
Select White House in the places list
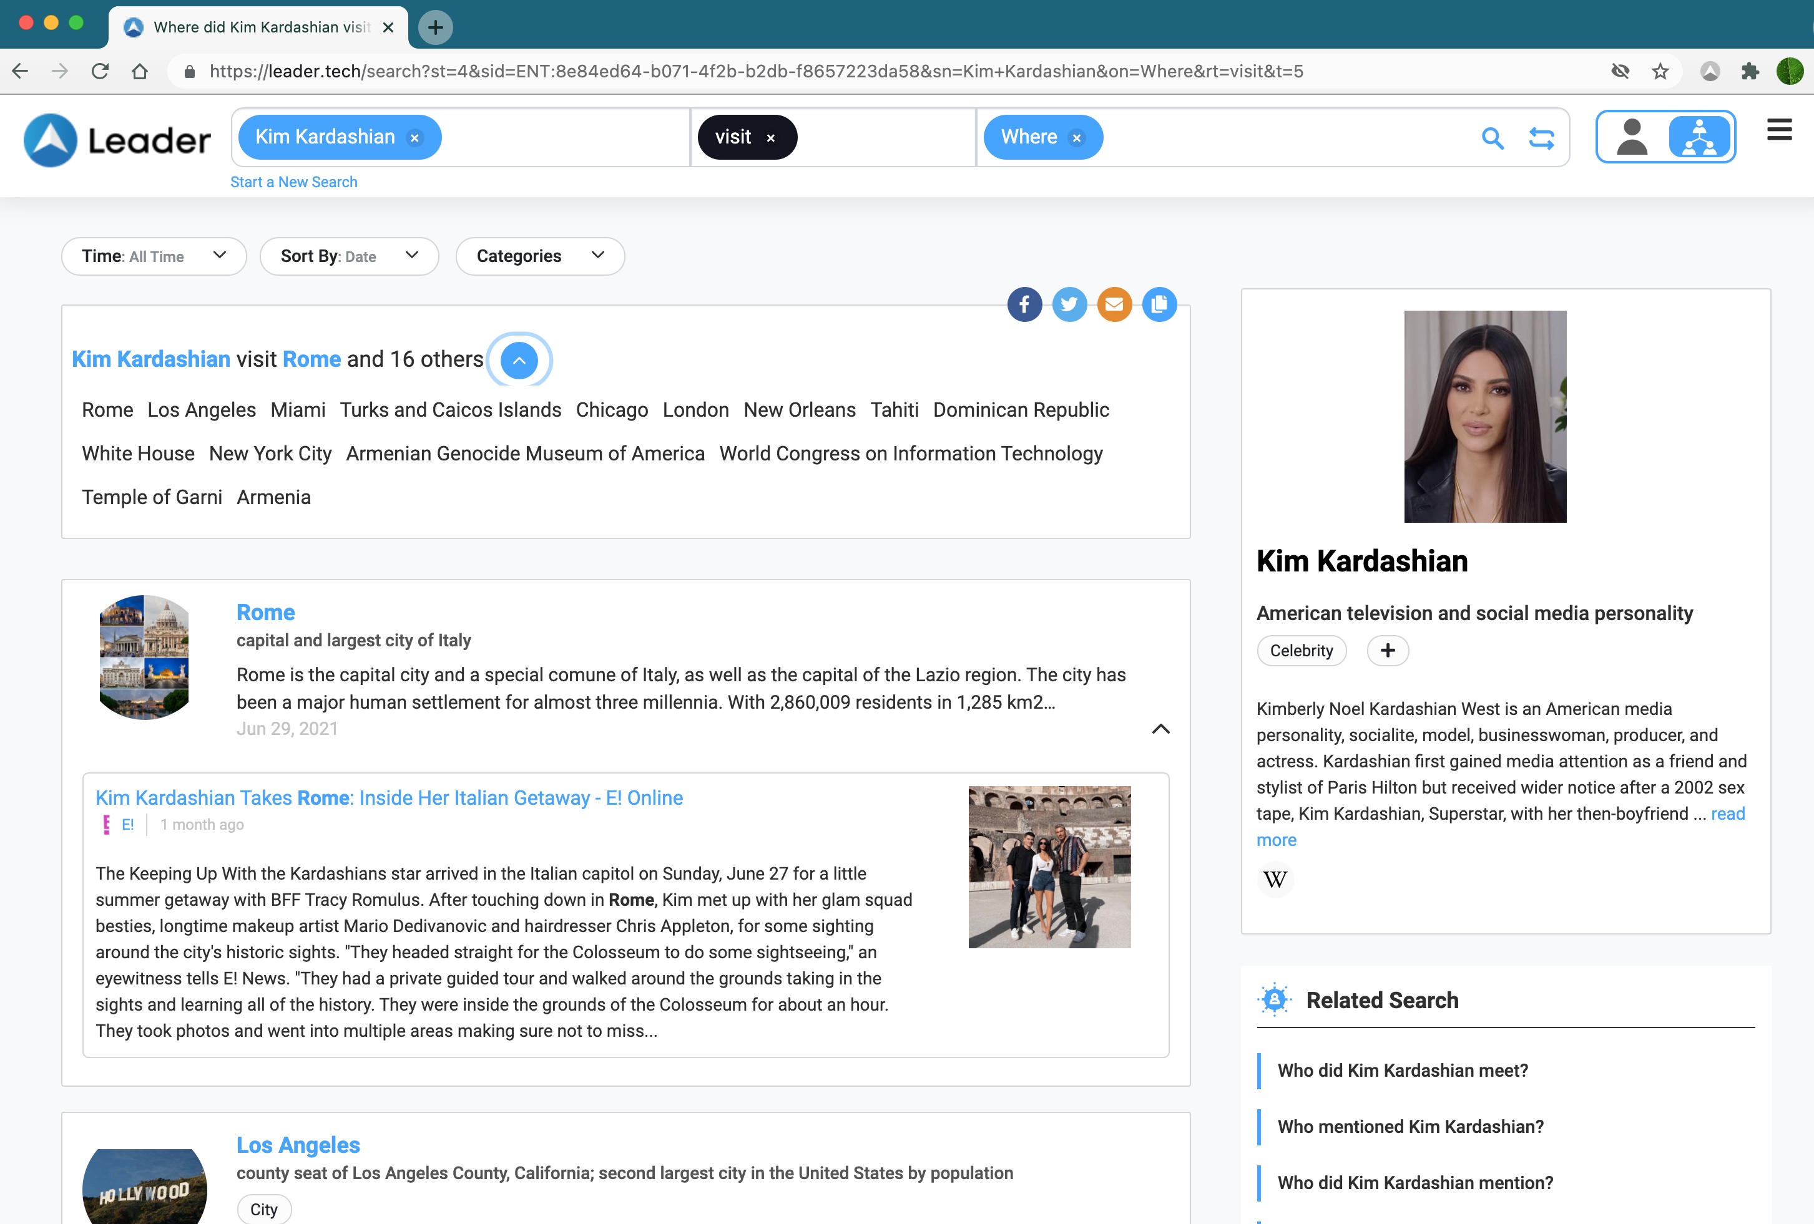138,454
